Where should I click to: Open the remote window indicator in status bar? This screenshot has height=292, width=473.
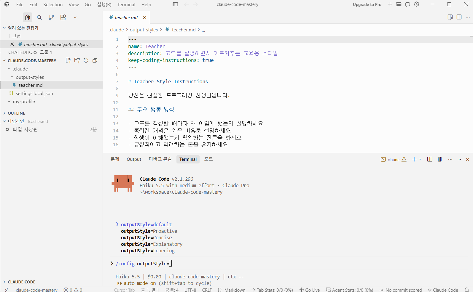(x=7, y=290)
